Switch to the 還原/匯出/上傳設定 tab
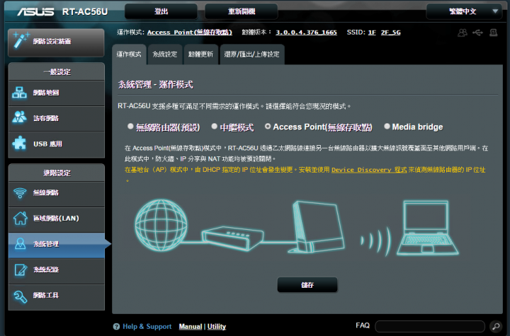 pyautogui.click(x=251, y=54)
